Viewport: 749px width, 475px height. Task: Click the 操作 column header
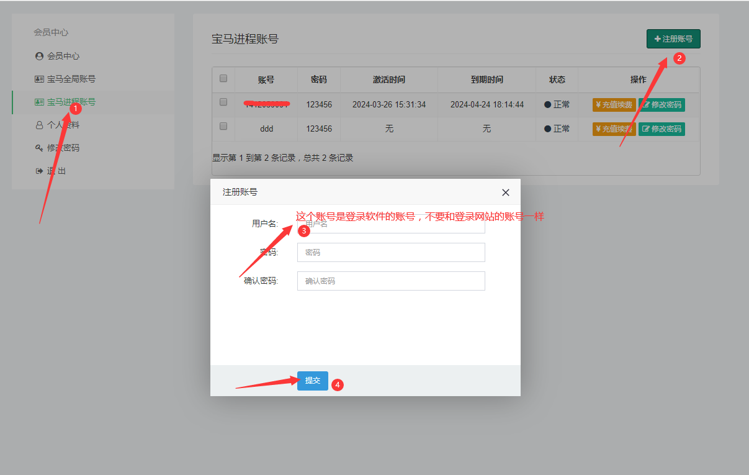639,79
